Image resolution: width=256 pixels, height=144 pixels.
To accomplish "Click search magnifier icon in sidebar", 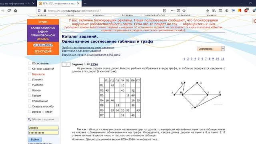I will point(29,119).
